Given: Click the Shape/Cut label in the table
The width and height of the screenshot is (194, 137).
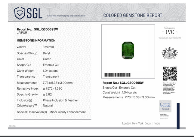Looking at the screenshot, I should click(x=24, y=65).
